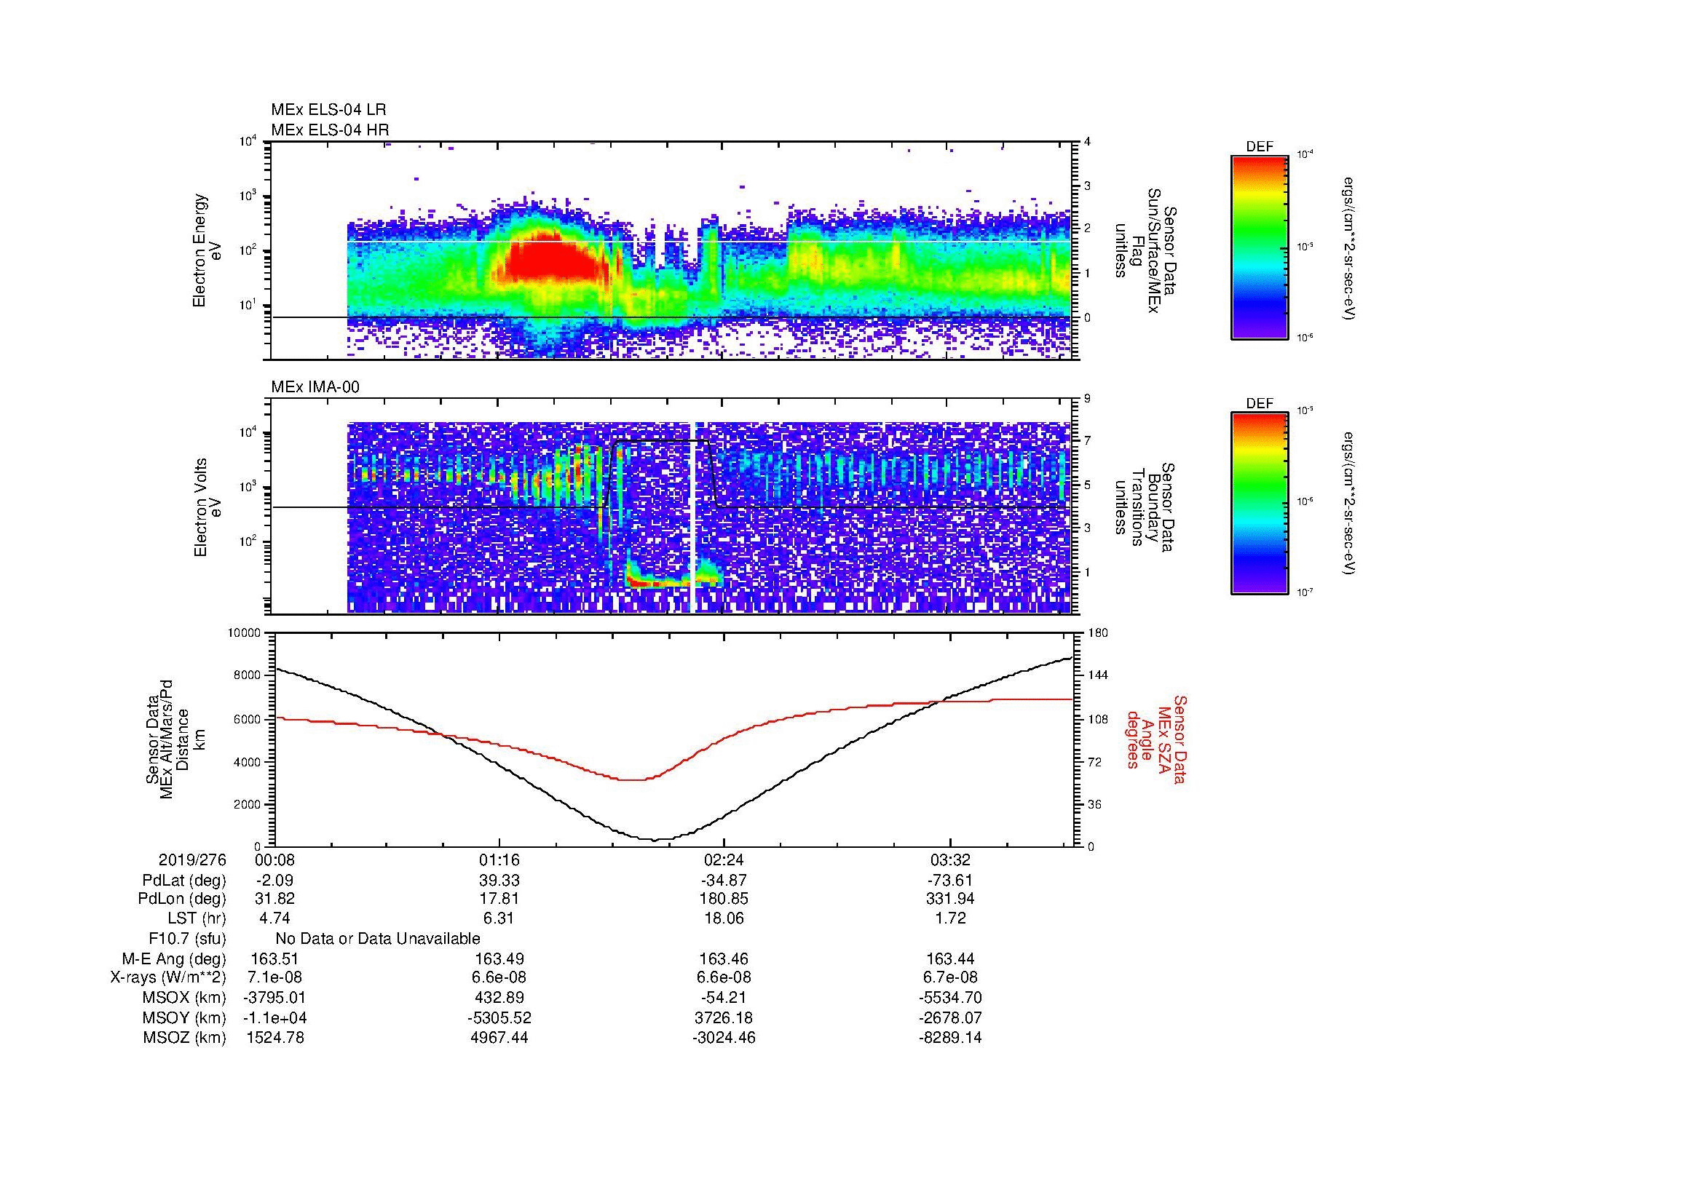Click the 'Electron Volts eV' axis label
The height and width of the screenshot is (1203, 1703).
point(208,507)
